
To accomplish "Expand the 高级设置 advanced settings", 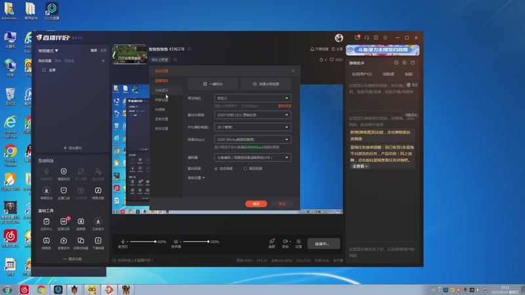I will 196,178.
